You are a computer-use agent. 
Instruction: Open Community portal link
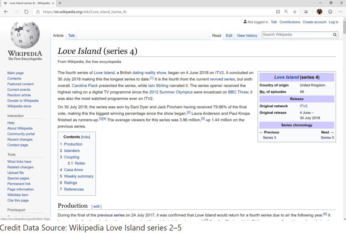(x=21, y=134)
